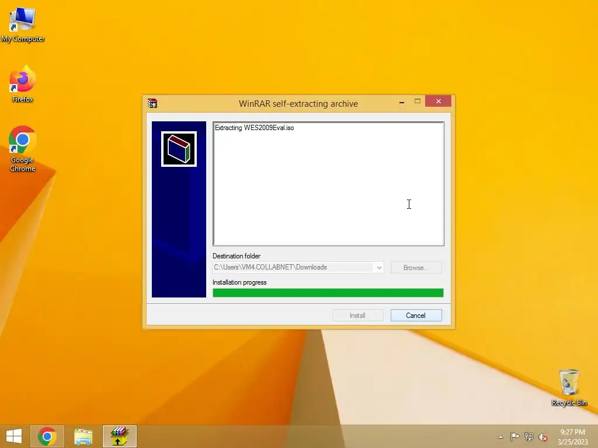Click the Browse... button
This screenshot has width=598, height=448.
coord(416,267)
